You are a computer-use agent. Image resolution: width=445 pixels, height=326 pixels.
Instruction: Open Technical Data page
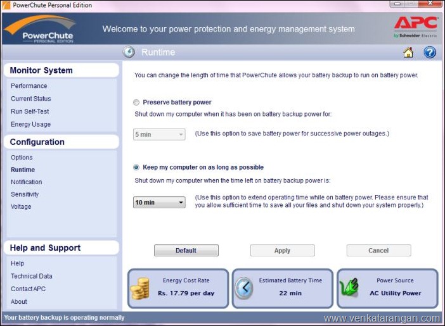32,276
